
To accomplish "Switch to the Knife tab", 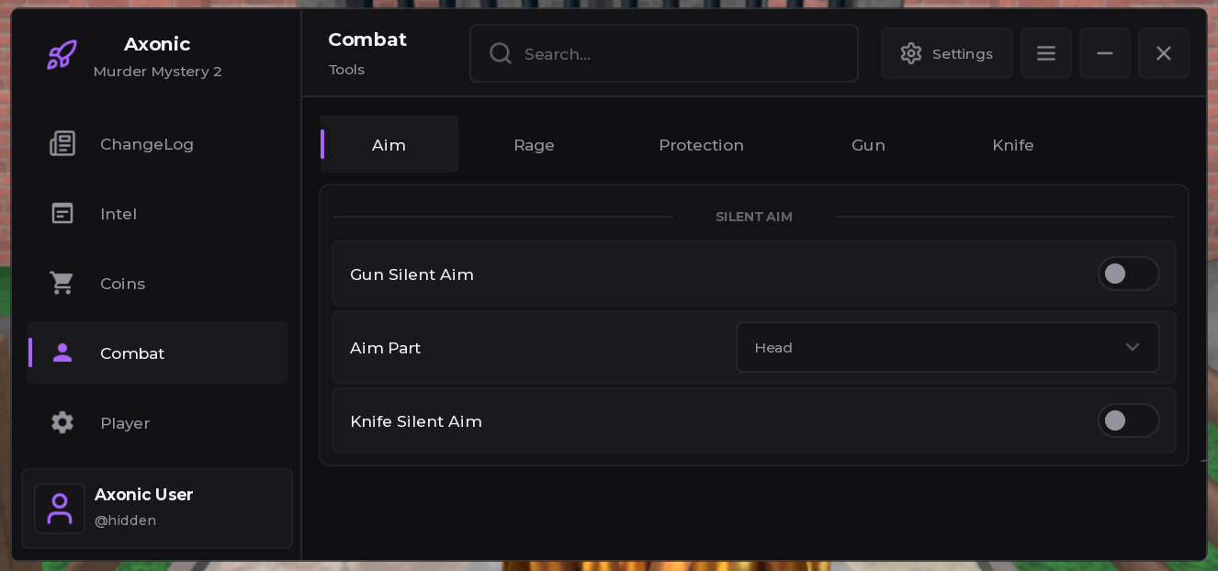I will [1013, 145].
